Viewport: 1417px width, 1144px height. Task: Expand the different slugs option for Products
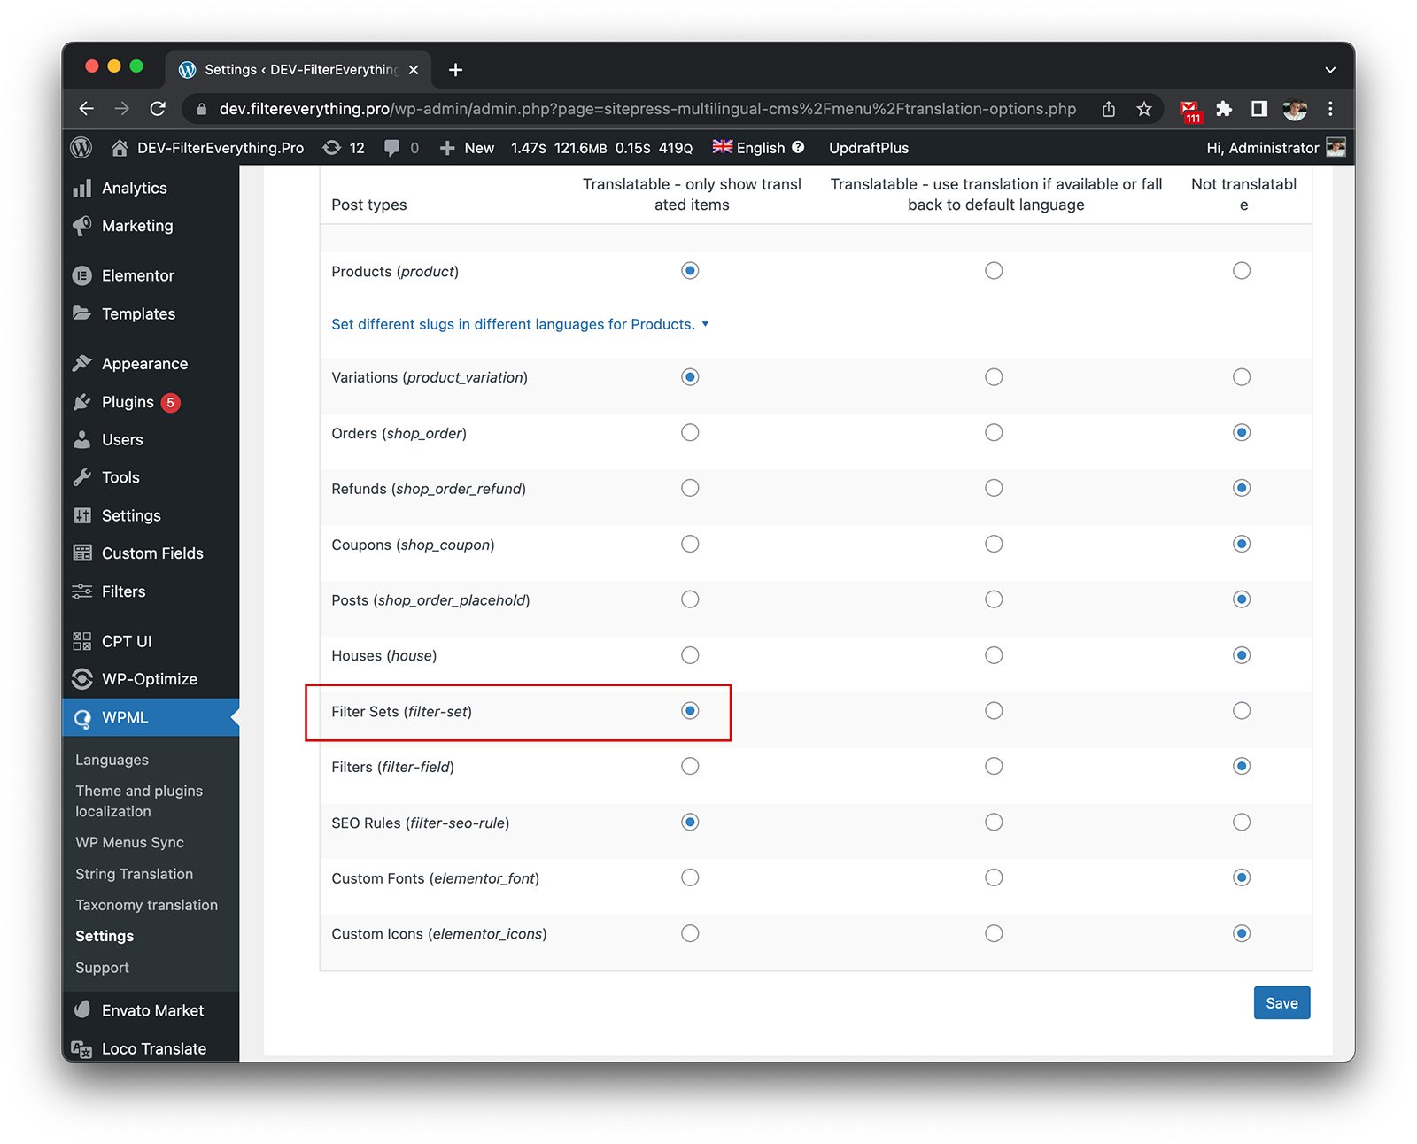tap(520, 324)
